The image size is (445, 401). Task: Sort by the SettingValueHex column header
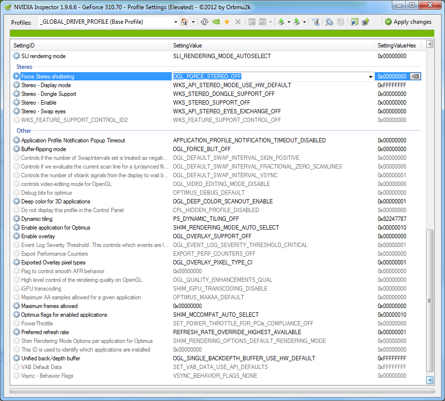pos(398,46)
